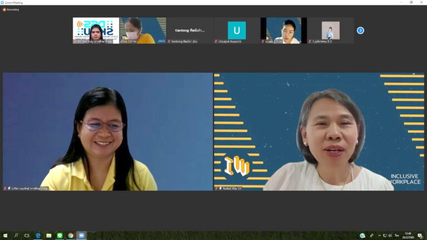Open Google Chrome from the taskbar
427x240 pixels.
(x=71, y=236)
